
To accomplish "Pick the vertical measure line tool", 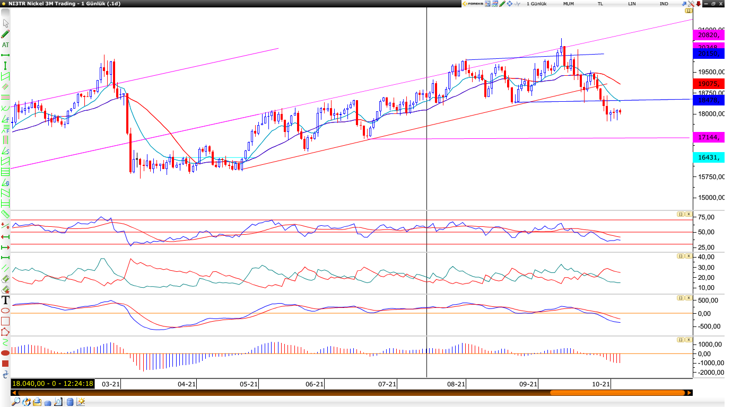I will click(6, 65).
